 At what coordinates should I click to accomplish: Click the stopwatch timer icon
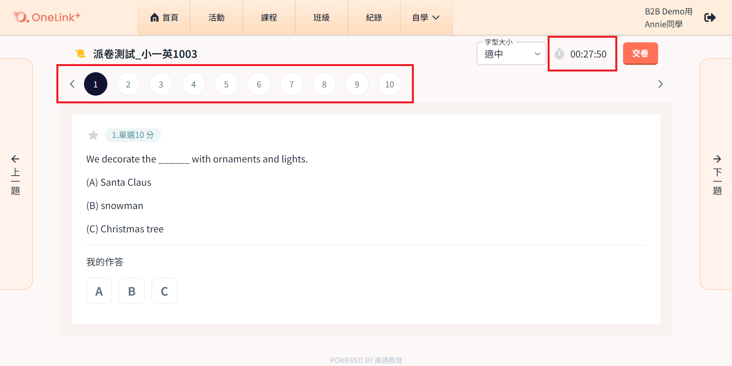click(559, 54)
